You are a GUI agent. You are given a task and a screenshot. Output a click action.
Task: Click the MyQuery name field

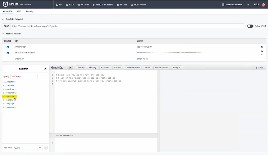[x=24, y=76]
